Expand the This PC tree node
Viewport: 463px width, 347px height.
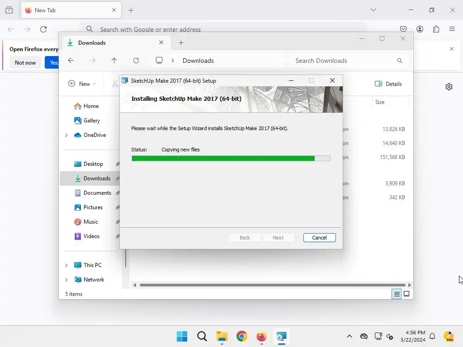click(66, 265)
